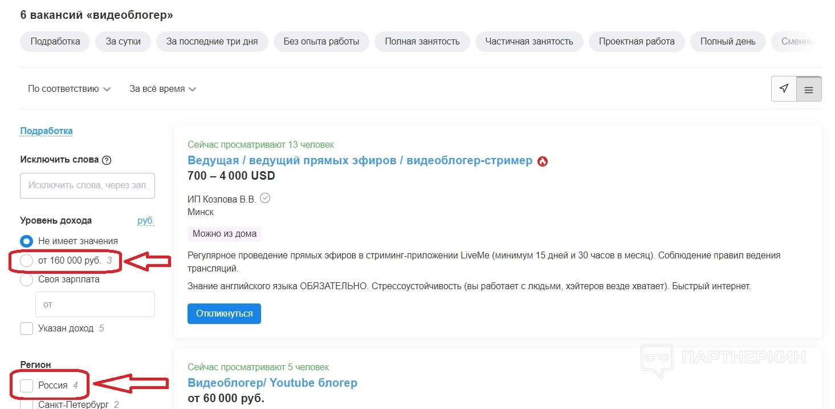Apply the «Полная занятость» filter chip

pos(422,42)
